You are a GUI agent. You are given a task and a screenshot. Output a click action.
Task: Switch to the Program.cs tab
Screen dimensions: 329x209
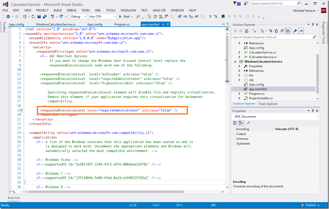122,24
